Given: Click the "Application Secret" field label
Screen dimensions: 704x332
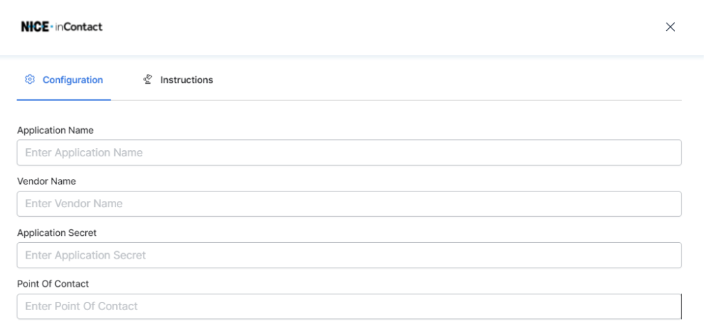Looking at the screenshot, I should 56,233.
